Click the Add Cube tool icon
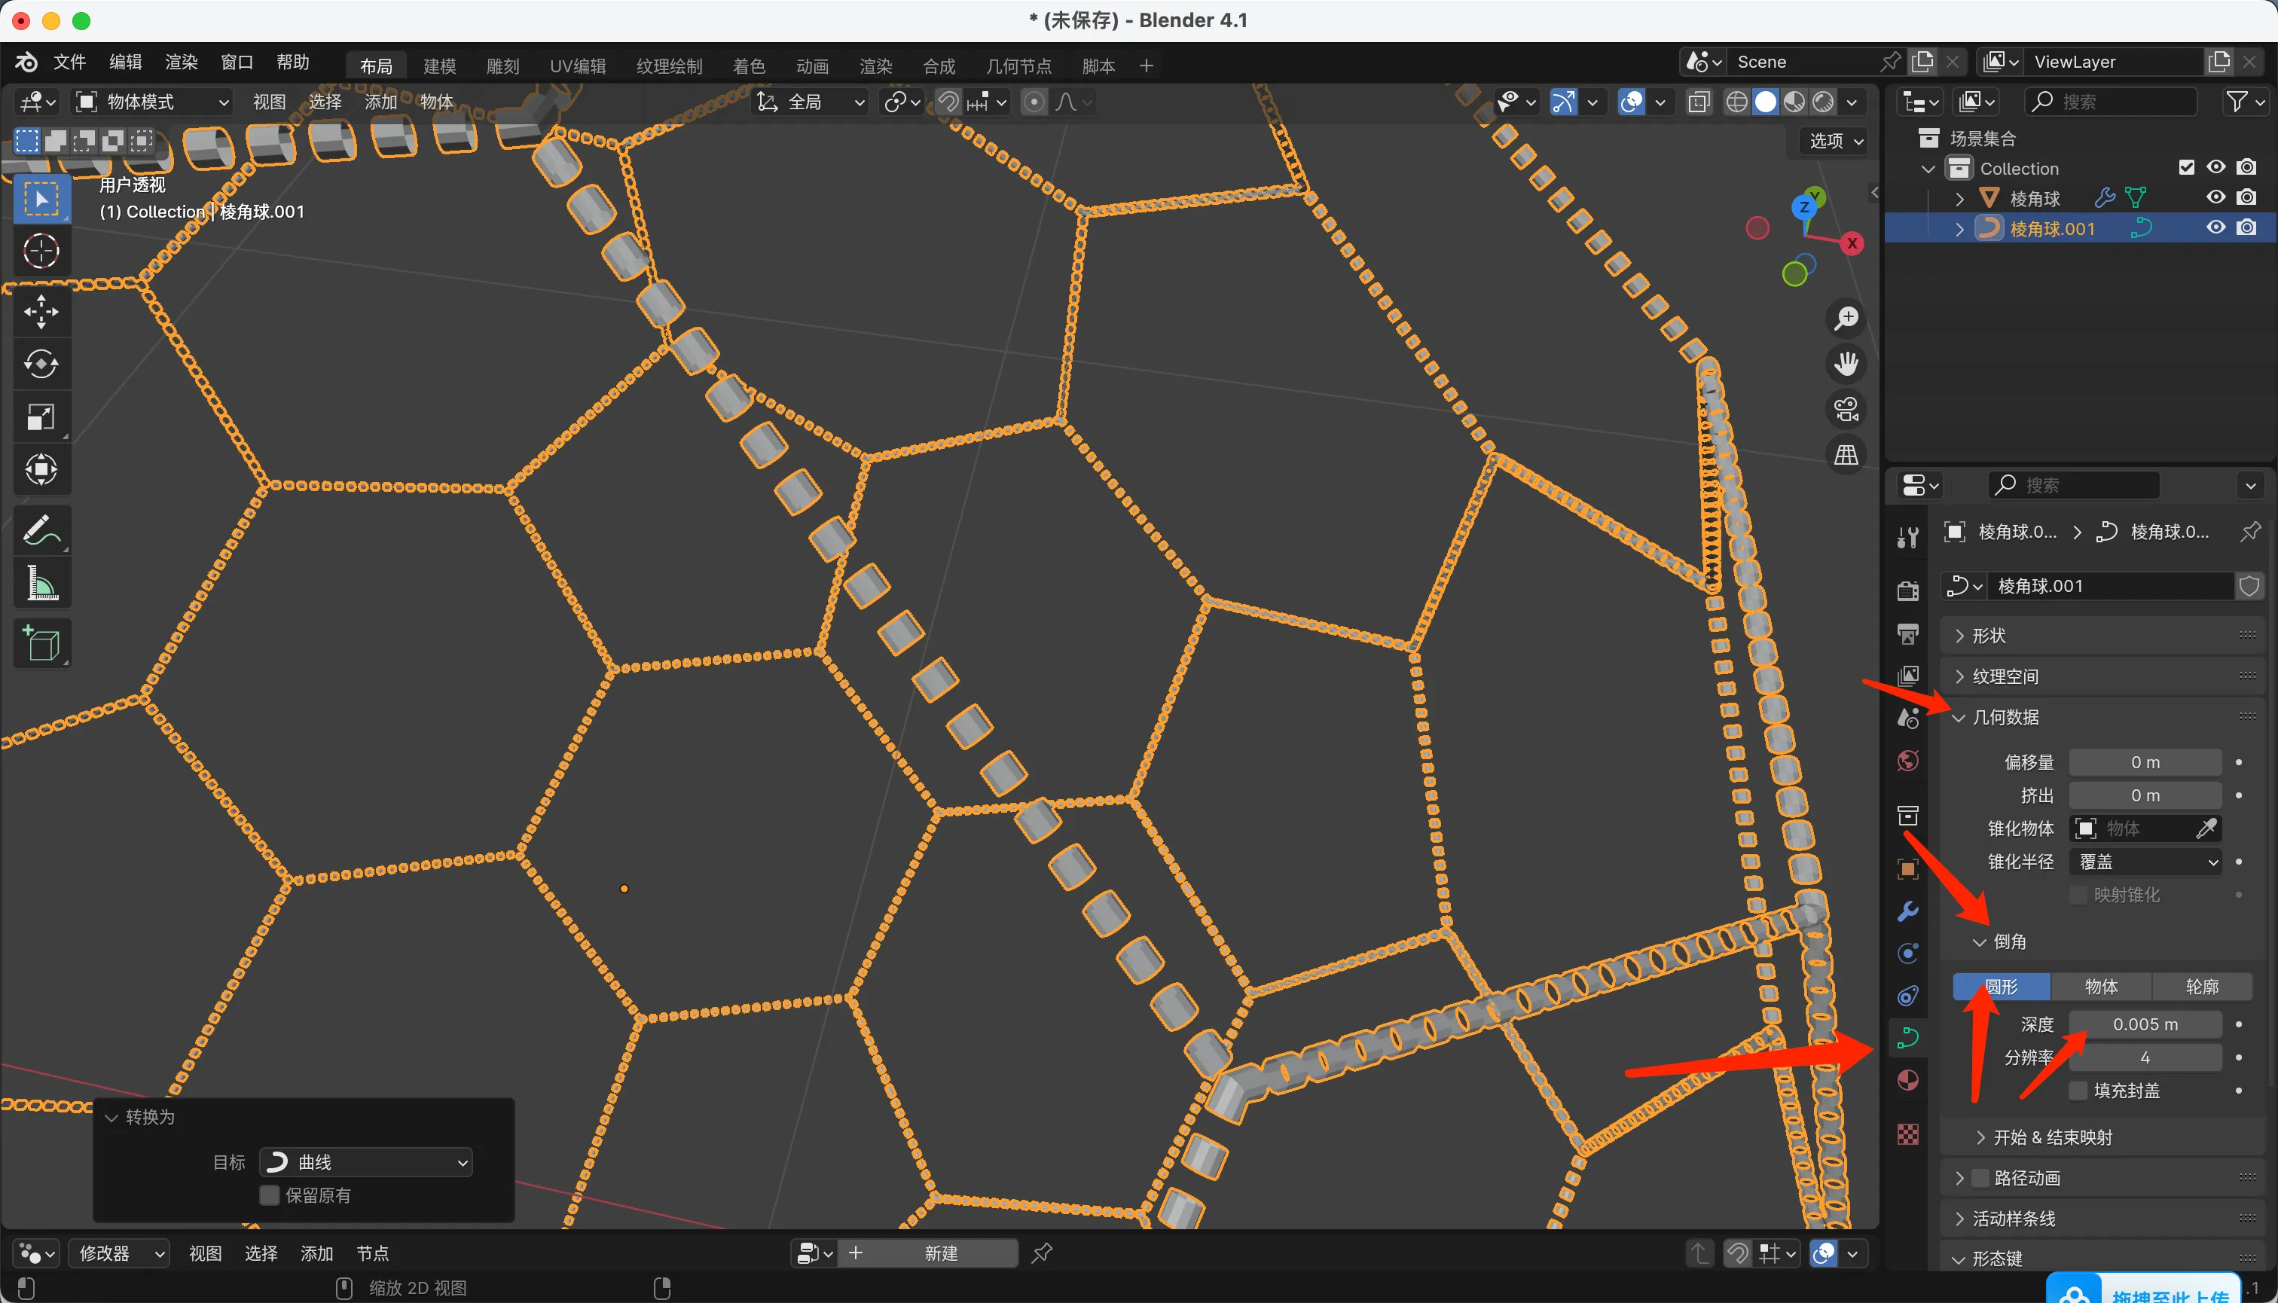The height and width of the screenshot is (1303, 2278). [x=41, y=642]
